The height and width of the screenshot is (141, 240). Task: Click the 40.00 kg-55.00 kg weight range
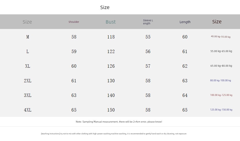point(220,37)
